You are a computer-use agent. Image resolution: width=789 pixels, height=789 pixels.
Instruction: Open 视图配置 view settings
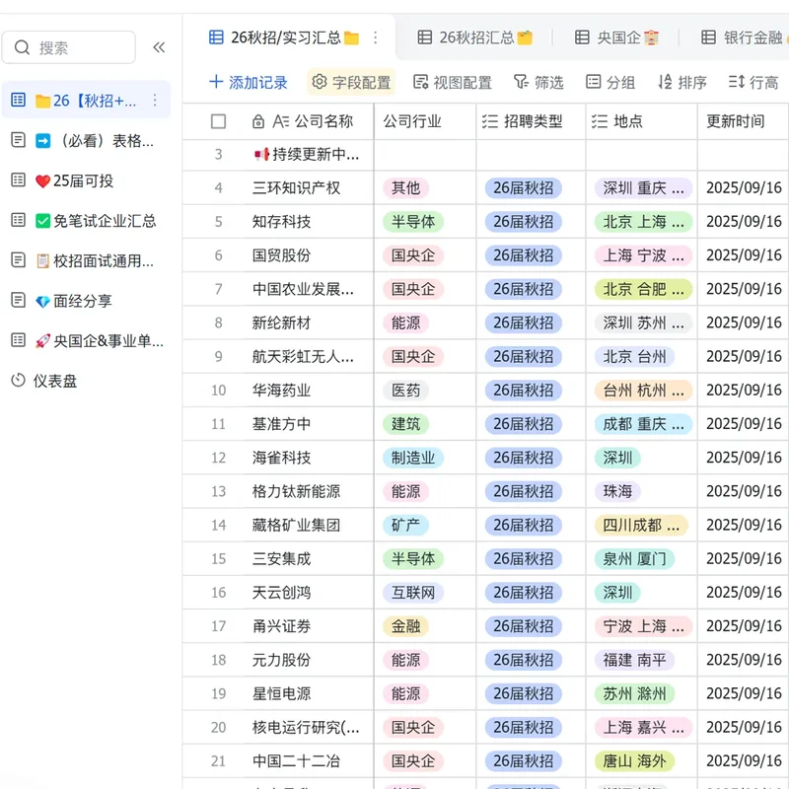453,82
